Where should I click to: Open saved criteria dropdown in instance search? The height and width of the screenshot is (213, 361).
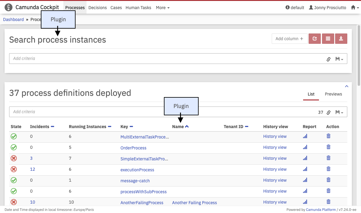[339, 59]
